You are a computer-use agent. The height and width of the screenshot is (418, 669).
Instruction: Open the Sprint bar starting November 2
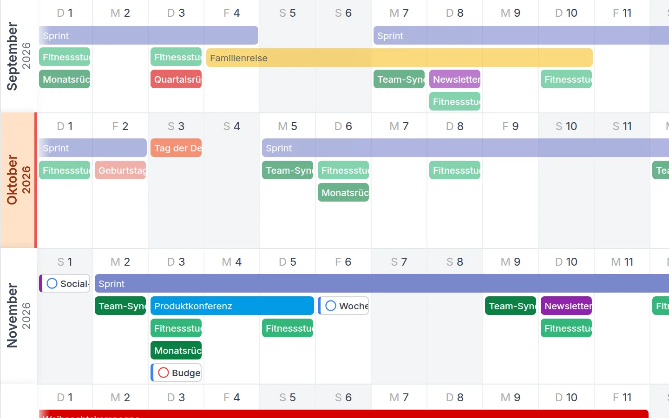[x=382, y=283]
